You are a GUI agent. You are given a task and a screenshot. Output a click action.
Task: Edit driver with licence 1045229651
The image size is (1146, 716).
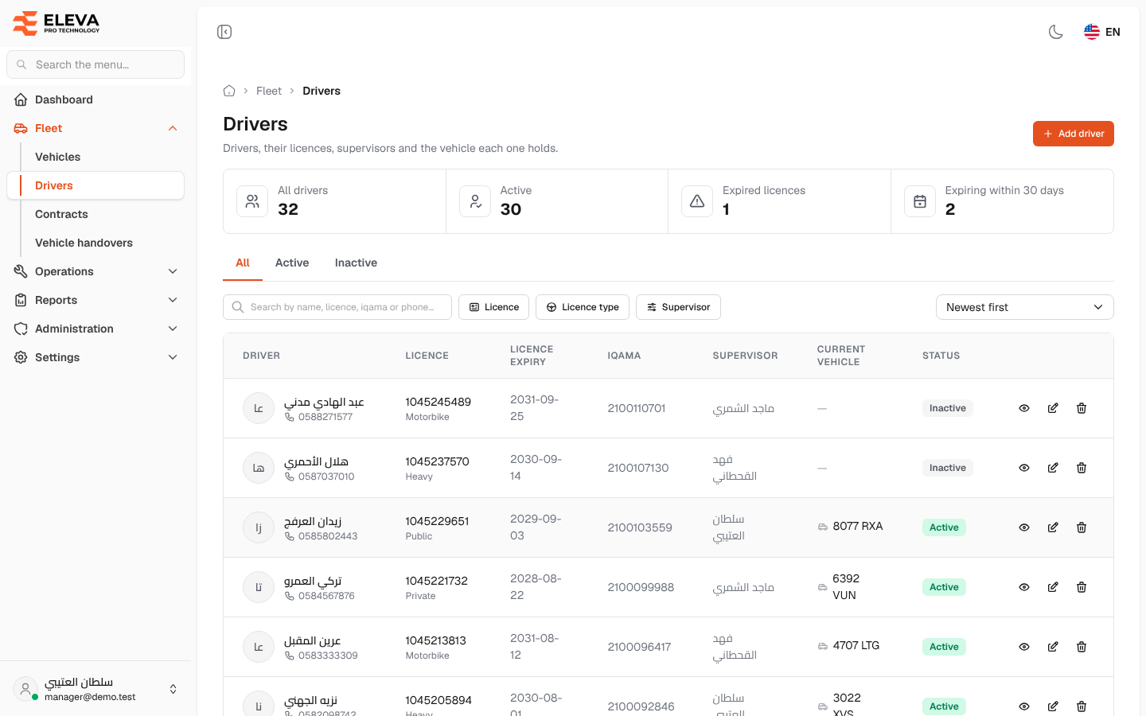pyautogui.click(x=1053, y=527)
